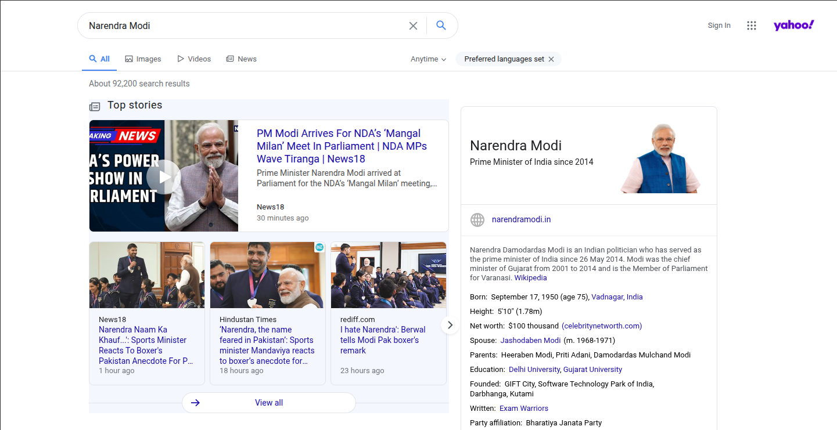Open the Hindustan Times story thumbnail image
Image resolution: width=837 pixels, height=430 pixels.
(x=267, y=275)
